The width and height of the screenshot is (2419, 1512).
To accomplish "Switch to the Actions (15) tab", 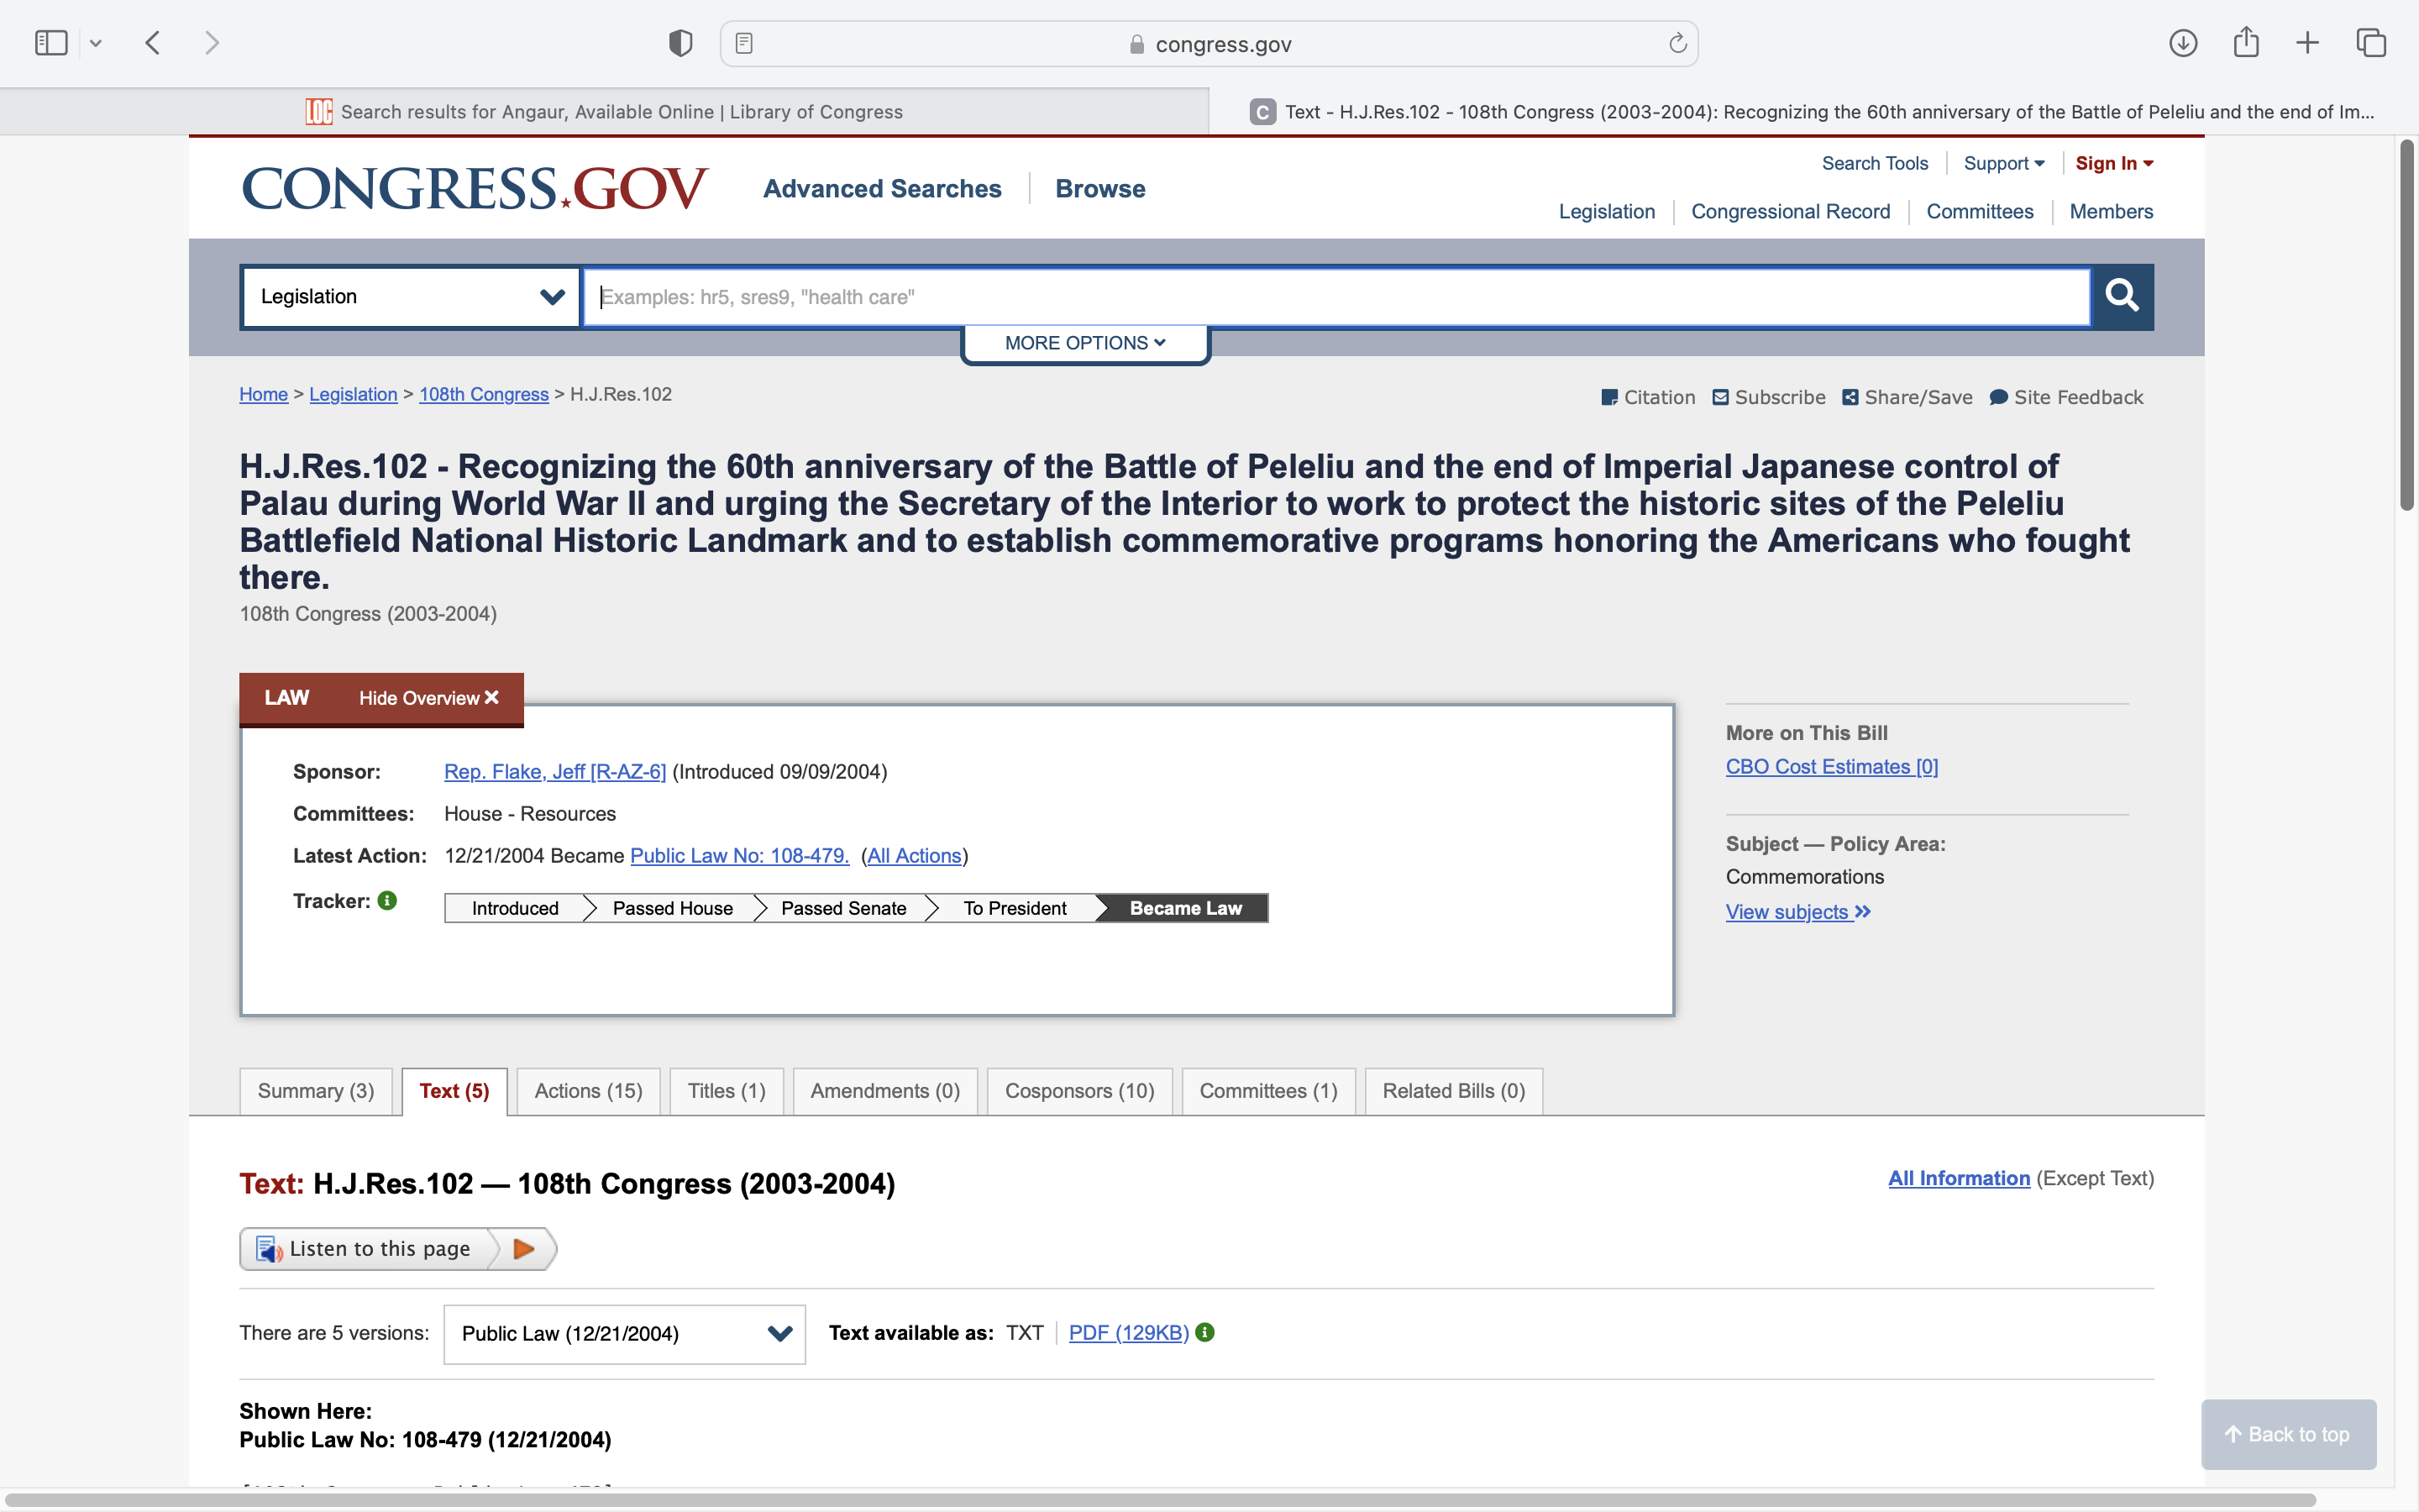I will [x=588, y=1091].
